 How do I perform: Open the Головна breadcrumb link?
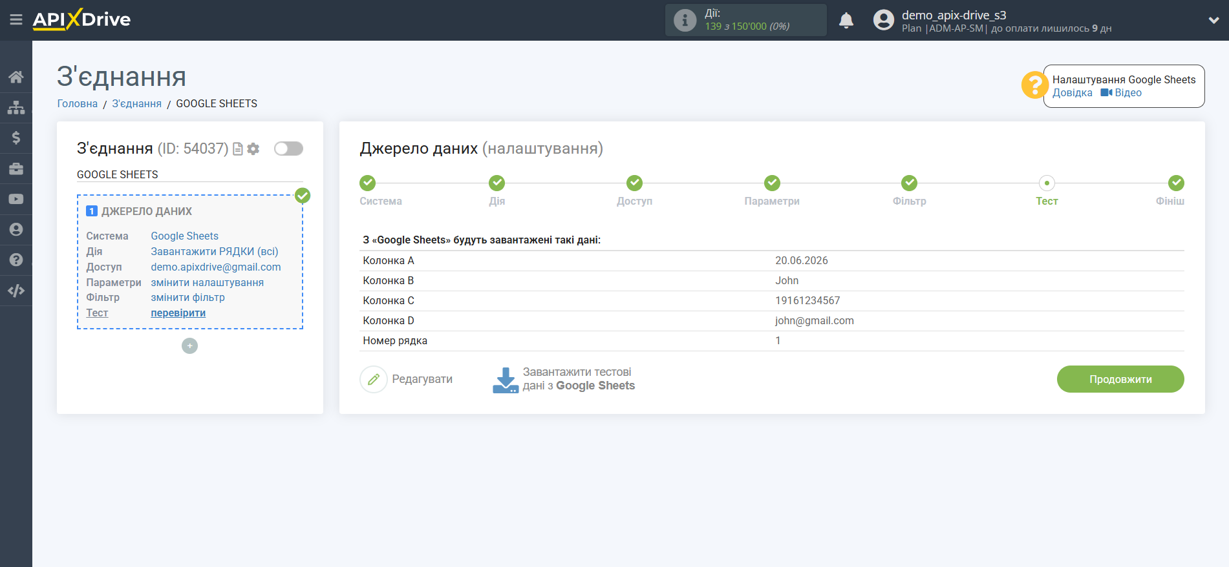pos(78,103)
